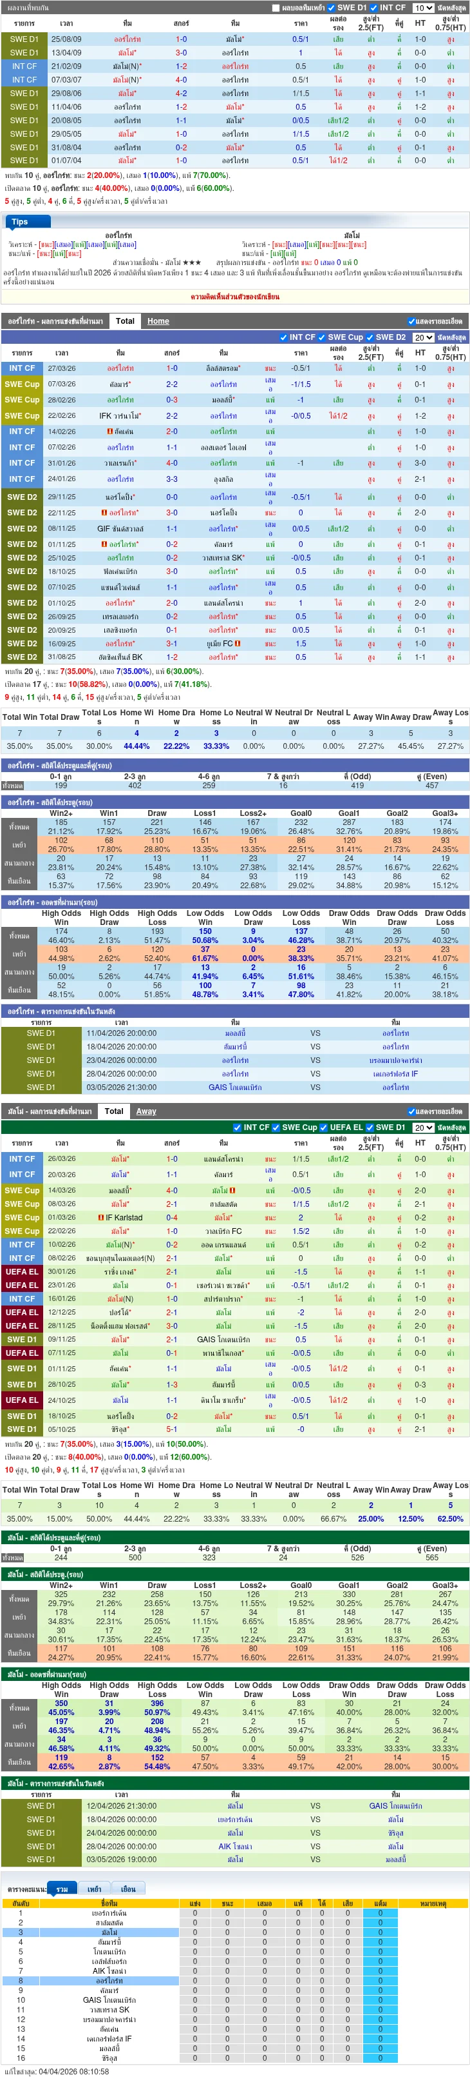The height and width of the screenshot is (2086, 470).
Task: Toggle the UEFA EL league filter checkbox
Action: (324, 1127)
